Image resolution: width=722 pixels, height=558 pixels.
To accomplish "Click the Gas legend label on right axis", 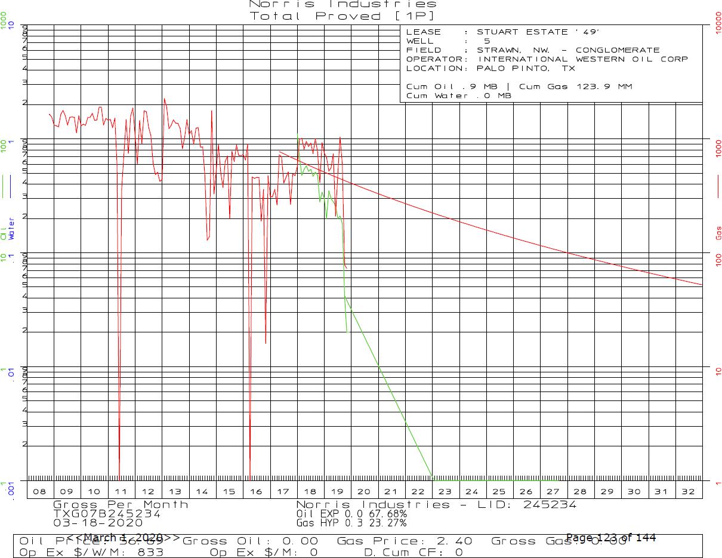I will [718, 233].
